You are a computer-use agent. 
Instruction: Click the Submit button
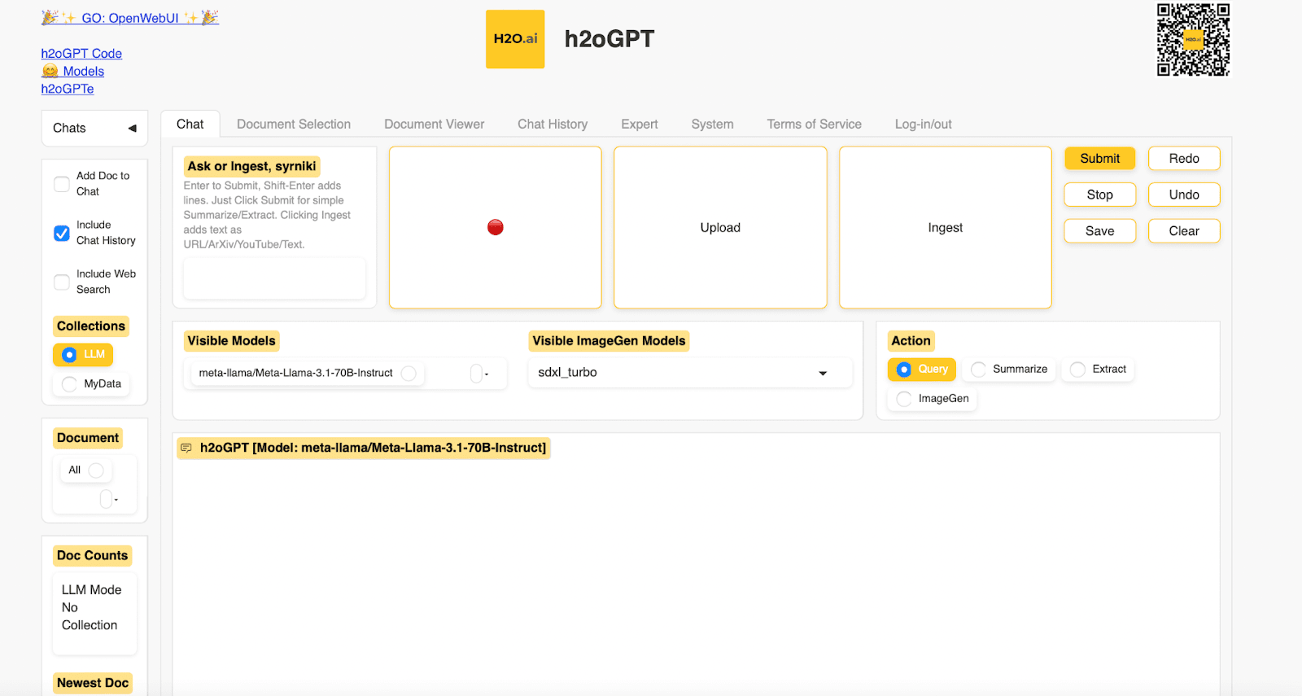pos(1099,158)
